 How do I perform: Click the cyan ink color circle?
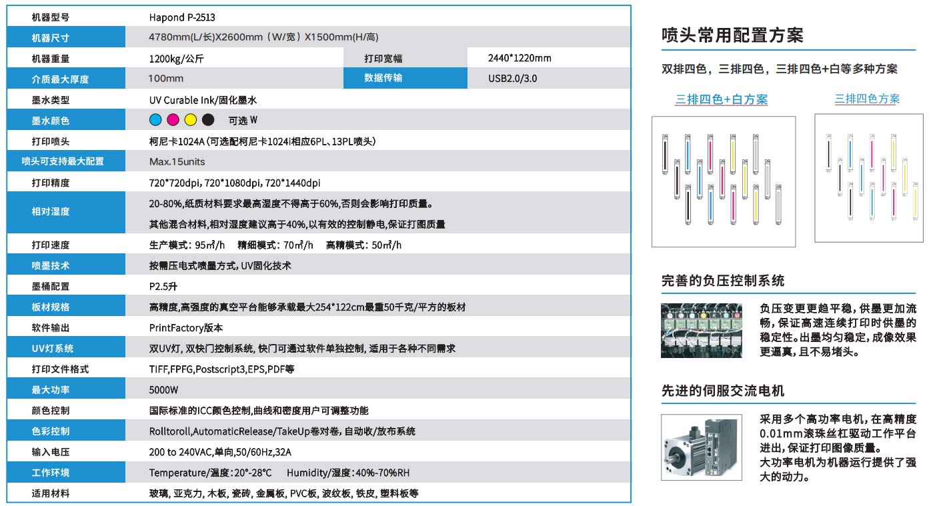[x=155, y=120]
